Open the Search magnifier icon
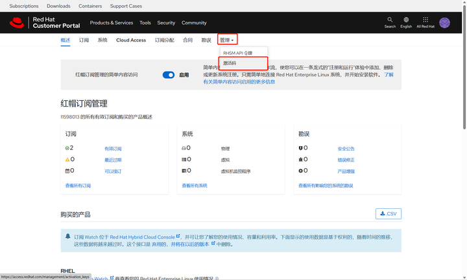 point(390,19)
